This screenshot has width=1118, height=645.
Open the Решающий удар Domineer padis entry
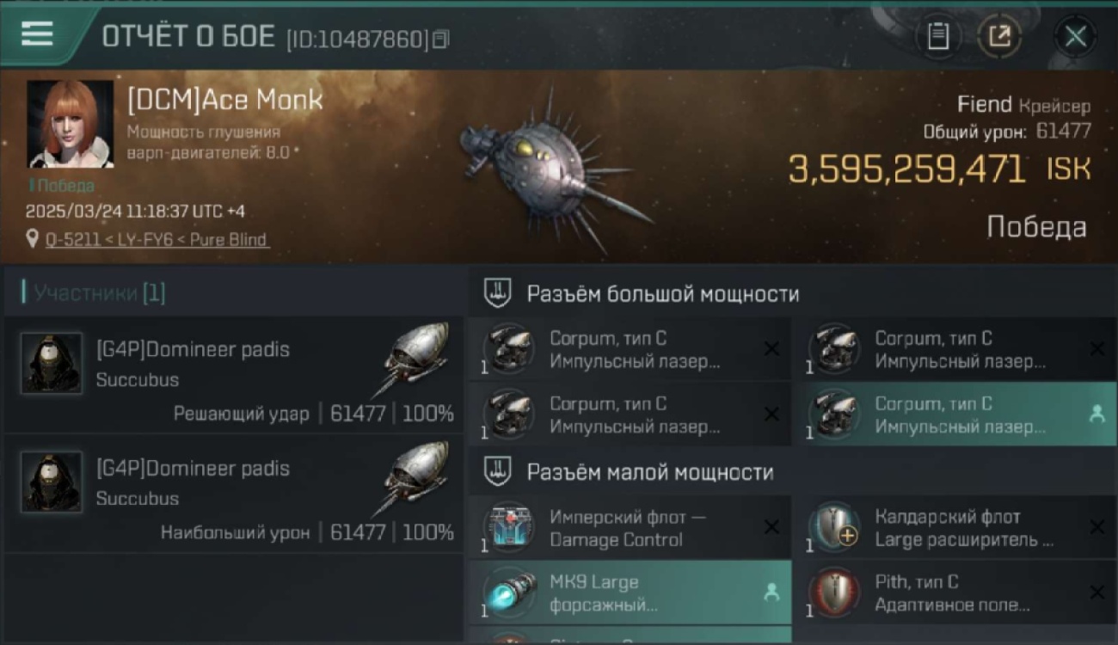[233, 374]
